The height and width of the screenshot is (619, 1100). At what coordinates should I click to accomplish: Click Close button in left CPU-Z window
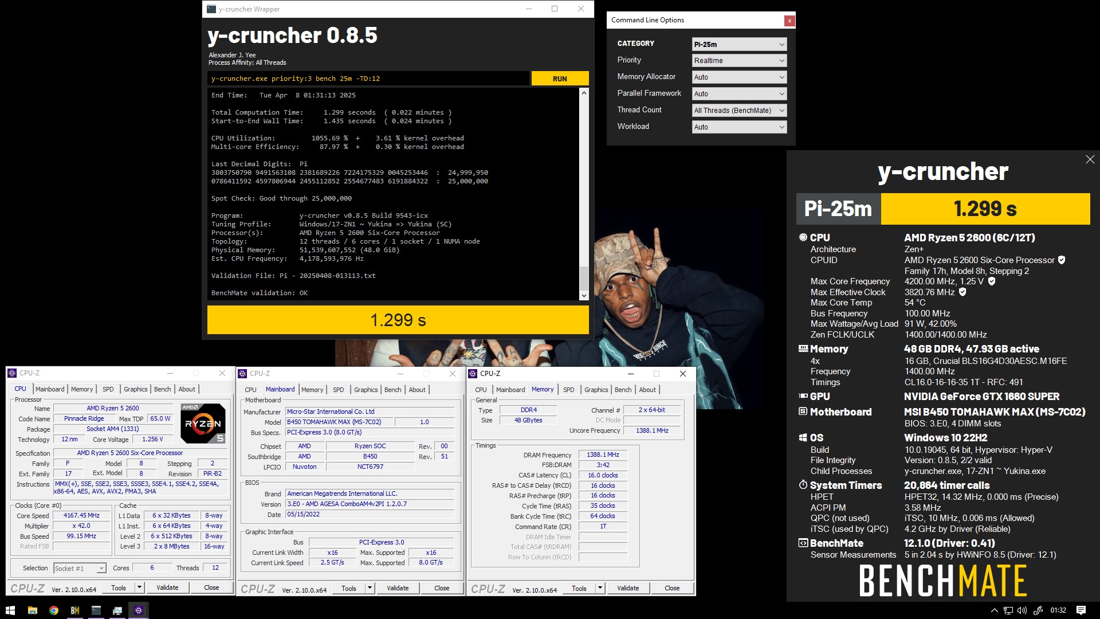pyautogui.click(x=211, y=588)
